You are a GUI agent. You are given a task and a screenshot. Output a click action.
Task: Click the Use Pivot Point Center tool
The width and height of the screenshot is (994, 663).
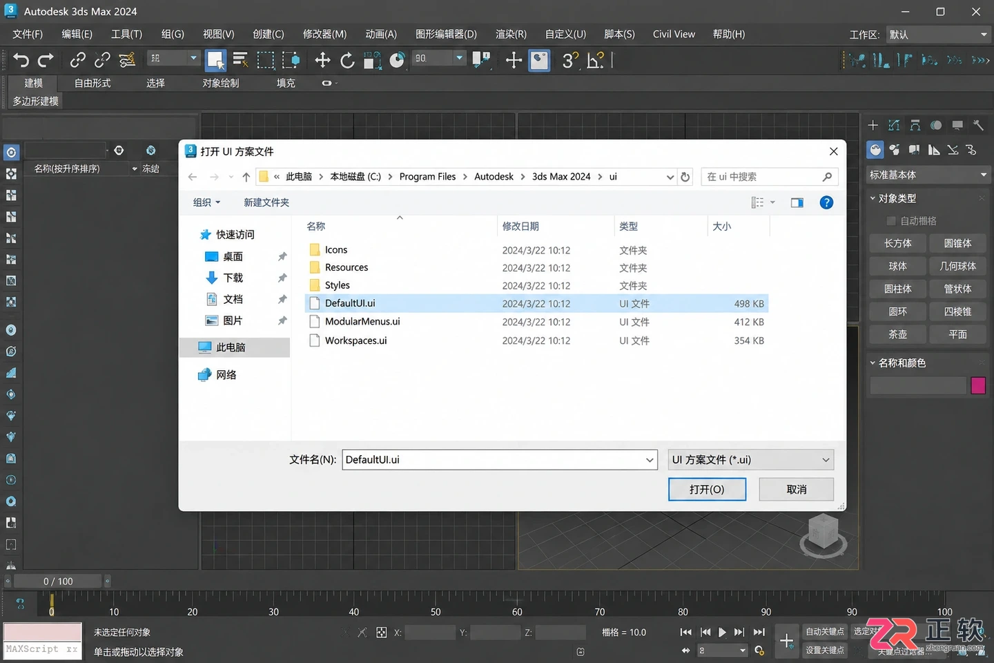(481, 61)
